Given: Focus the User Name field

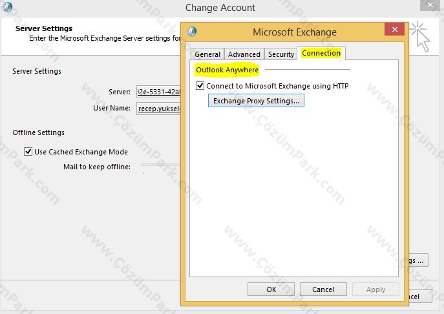Looking at the screenshot, I should point(158,108).
